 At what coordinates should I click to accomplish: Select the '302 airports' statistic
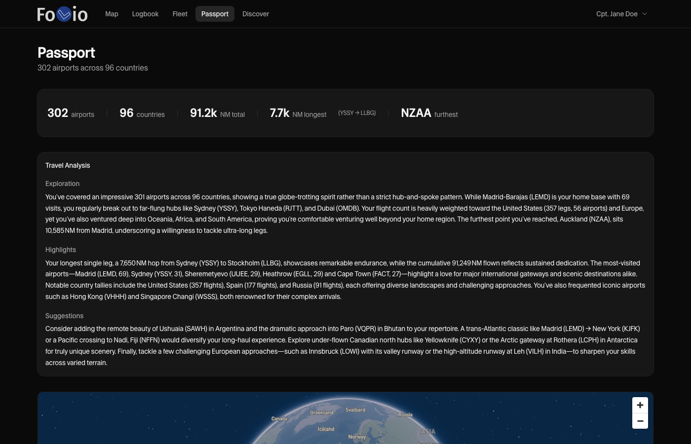71,113
